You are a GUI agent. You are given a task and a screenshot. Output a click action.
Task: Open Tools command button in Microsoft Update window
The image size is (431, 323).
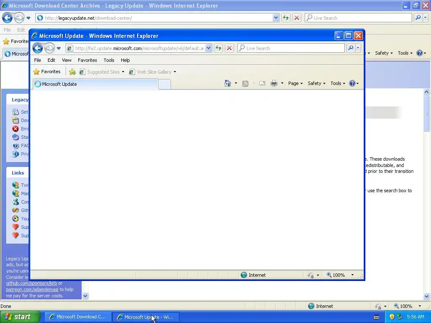click(x=338, y=83)
